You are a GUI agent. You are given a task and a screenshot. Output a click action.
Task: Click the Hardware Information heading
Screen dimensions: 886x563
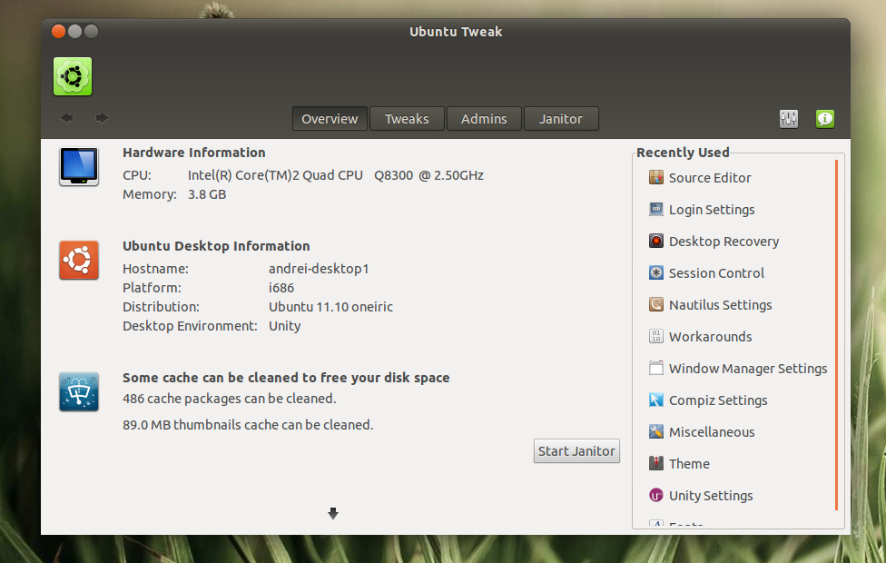194,153
